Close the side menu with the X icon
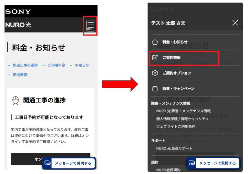248x174 pixels. (235, 23)
